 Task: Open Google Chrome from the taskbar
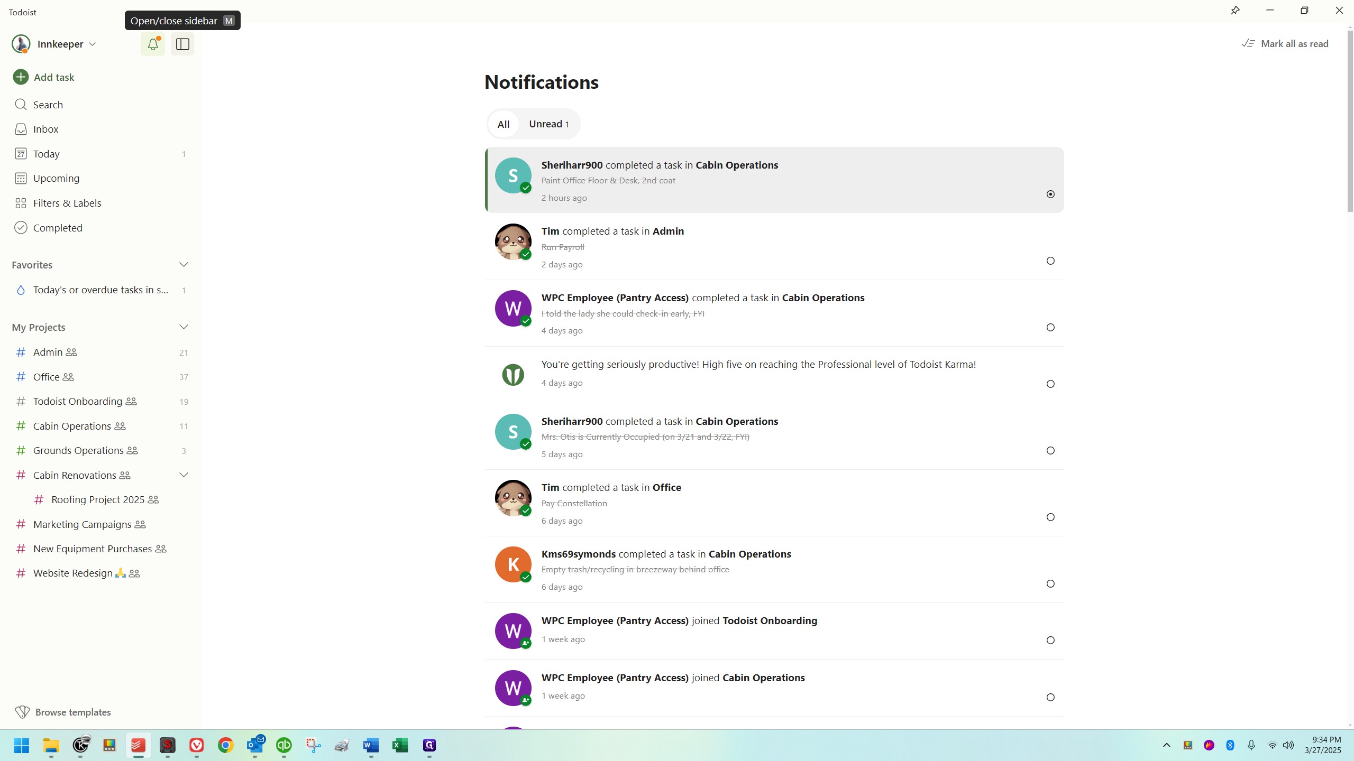tap(226, 745)
